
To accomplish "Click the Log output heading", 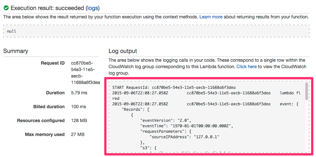I will tap(123, 51).
